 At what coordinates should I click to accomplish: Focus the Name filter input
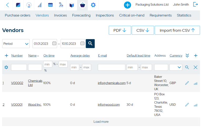click(35, 67)
